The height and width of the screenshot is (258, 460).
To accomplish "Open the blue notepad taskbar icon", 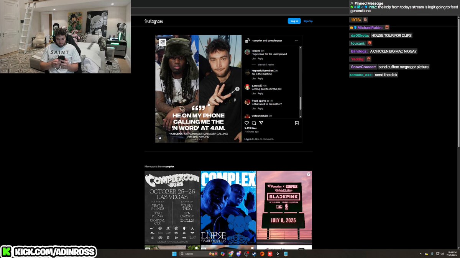I will pyautogui.click(x=286, y=254).
